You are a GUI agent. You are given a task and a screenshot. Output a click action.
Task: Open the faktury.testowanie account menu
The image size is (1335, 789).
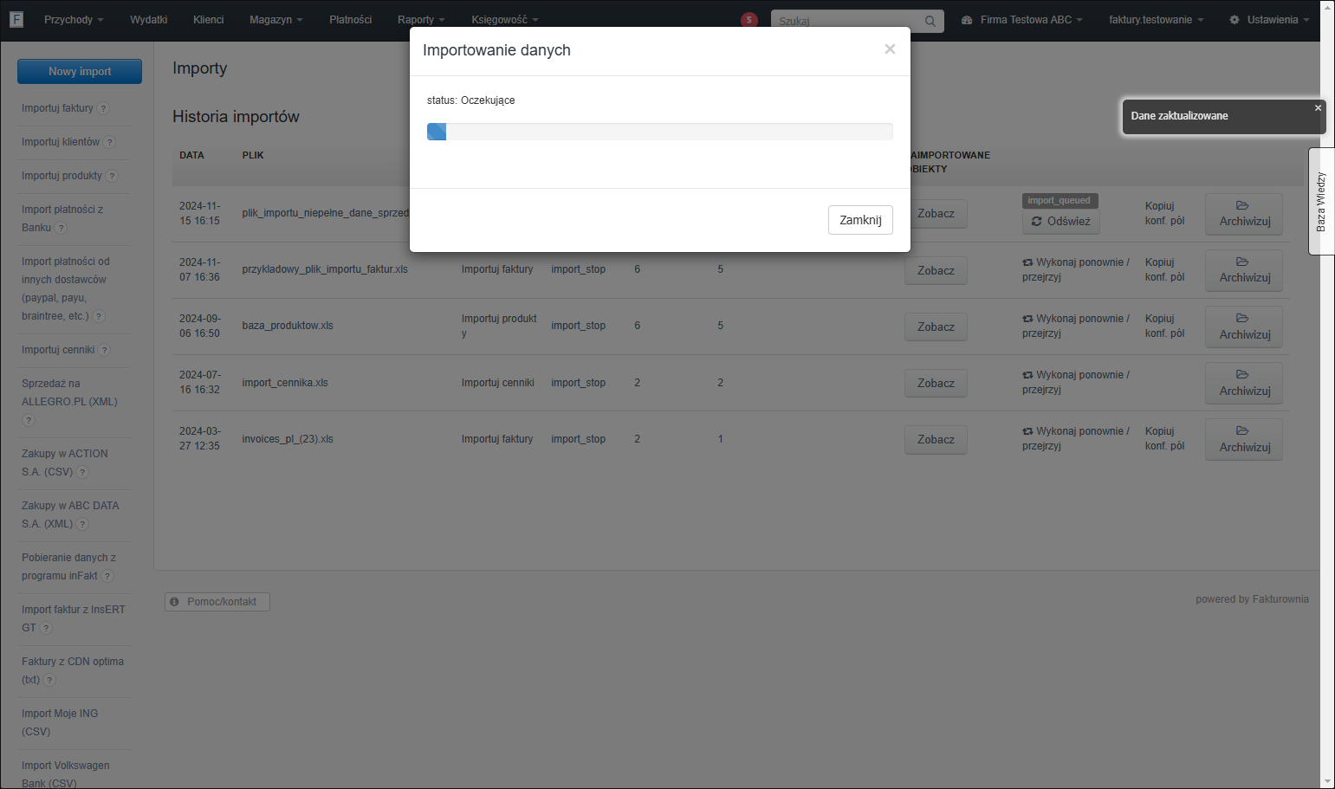[1157, 20]
